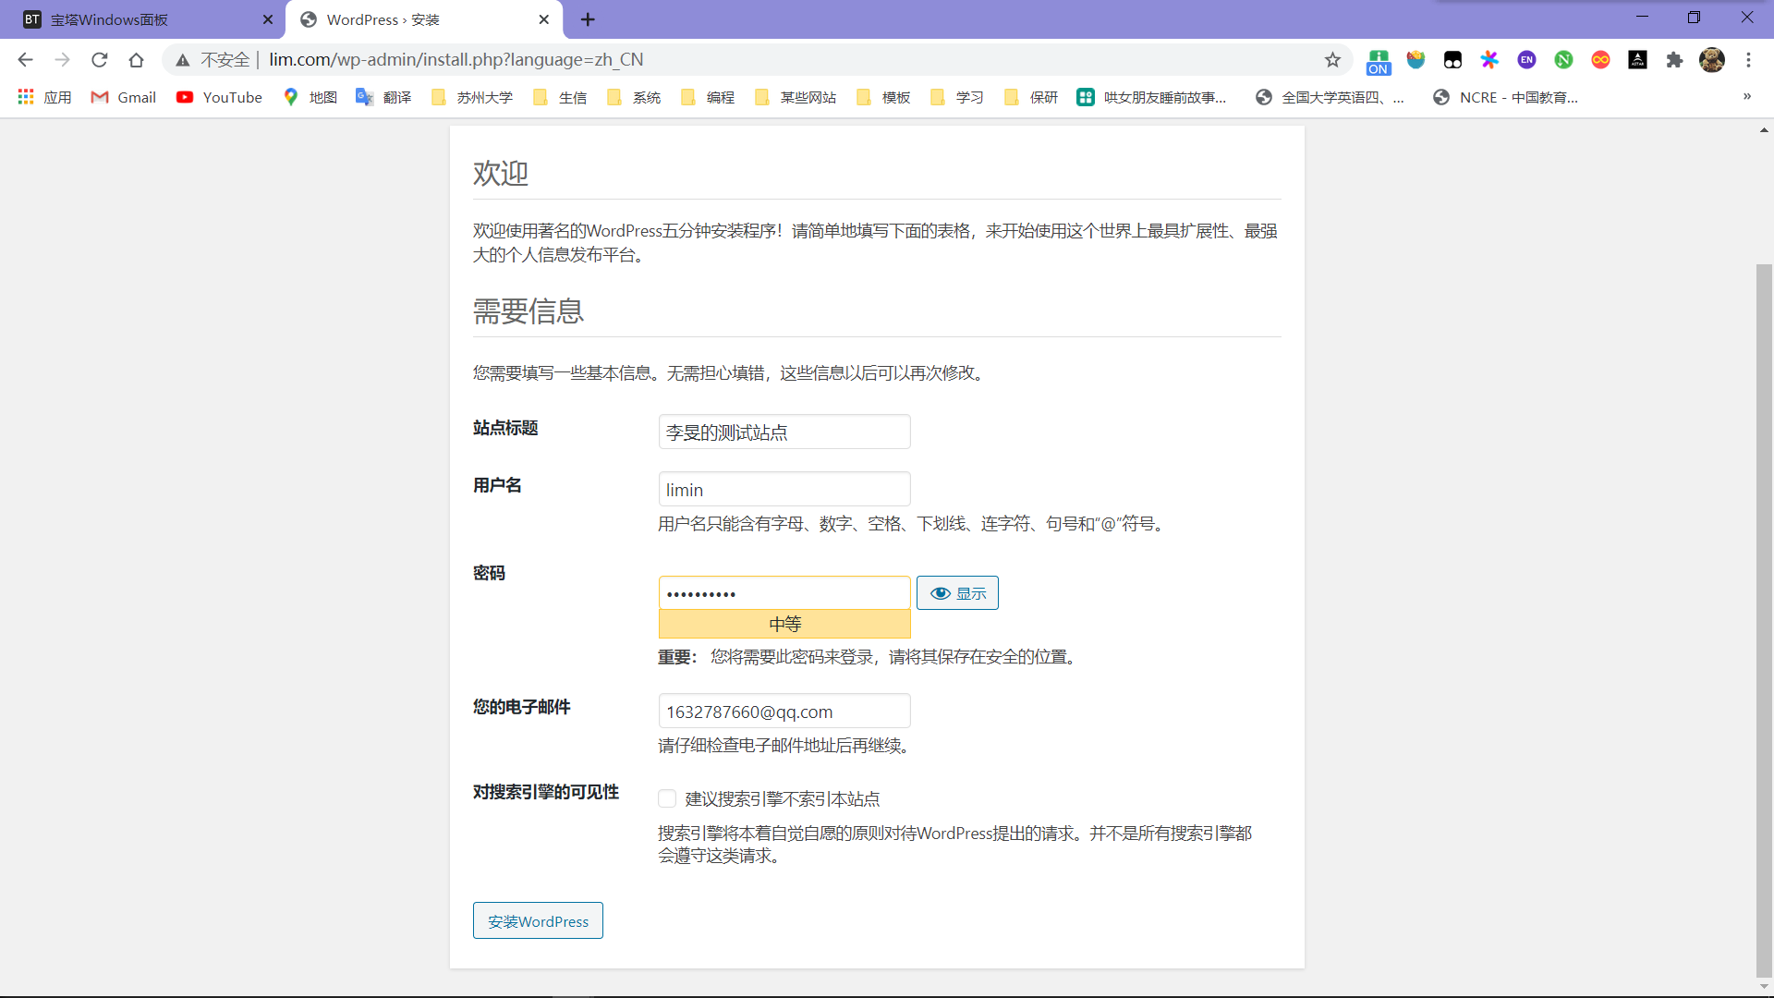
Task: Open the 地图 maps bookmark
Action: tap(310, 97)
